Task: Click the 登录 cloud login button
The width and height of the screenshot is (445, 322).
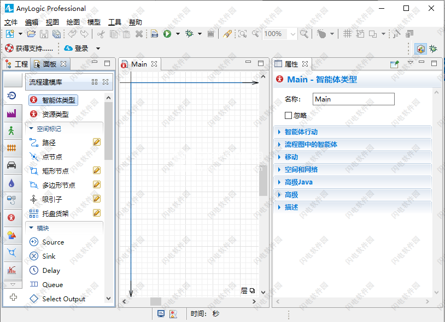Action: [x=77, y=49]
